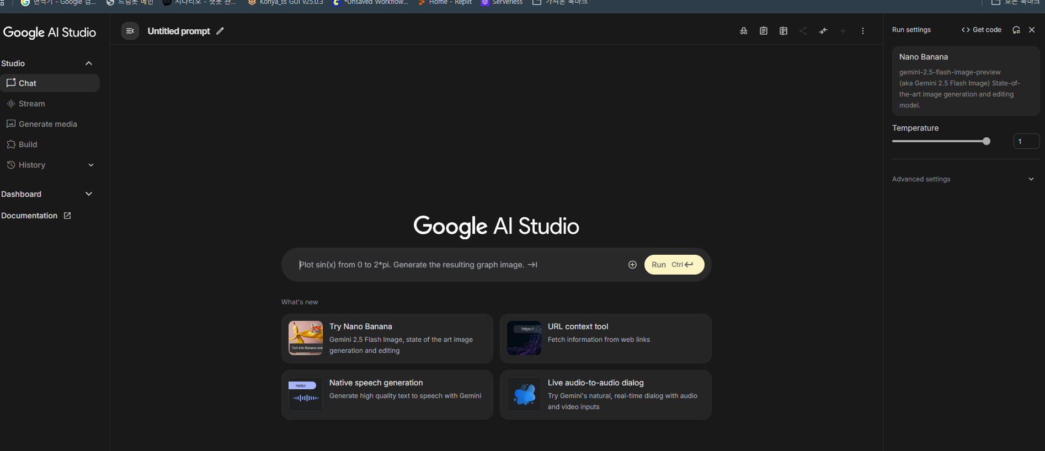Open compare mode side-by-side icon

click(783, 31)
